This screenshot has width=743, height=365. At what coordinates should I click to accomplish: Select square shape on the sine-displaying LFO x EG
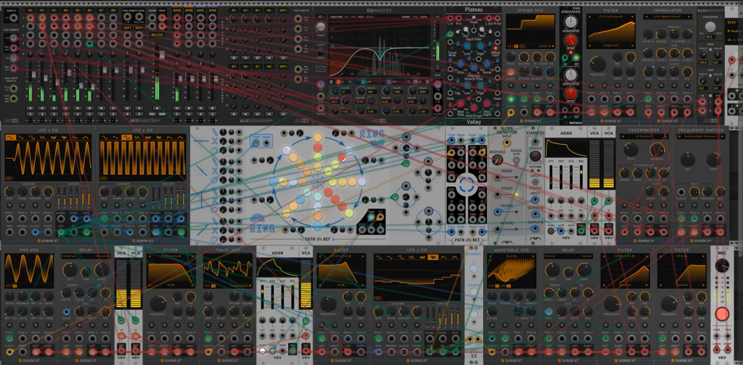point(32,137)
